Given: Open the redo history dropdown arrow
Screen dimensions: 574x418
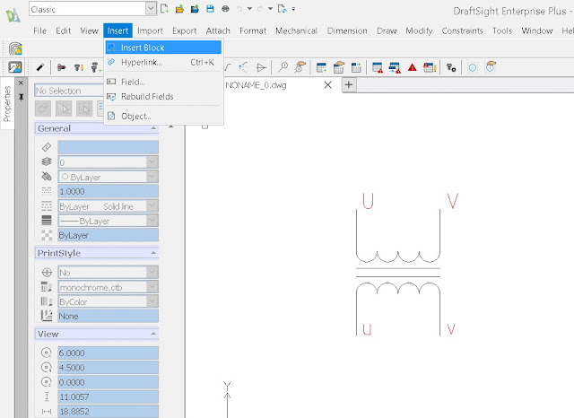Looking at the screenshot, I should click(270, 9).
